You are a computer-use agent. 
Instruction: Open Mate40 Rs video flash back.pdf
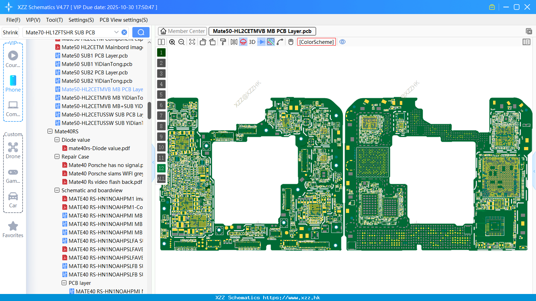coord(106,182)
